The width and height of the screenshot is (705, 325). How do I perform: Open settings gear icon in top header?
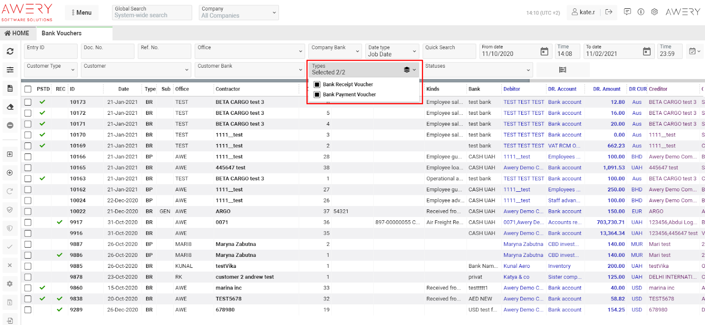(x=654, y=12)
